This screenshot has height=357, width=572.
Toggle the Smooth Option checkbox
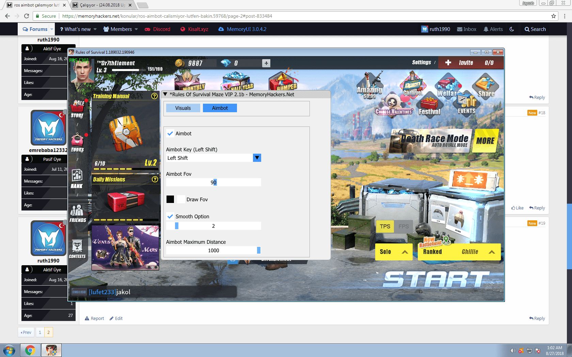point(170,217)
